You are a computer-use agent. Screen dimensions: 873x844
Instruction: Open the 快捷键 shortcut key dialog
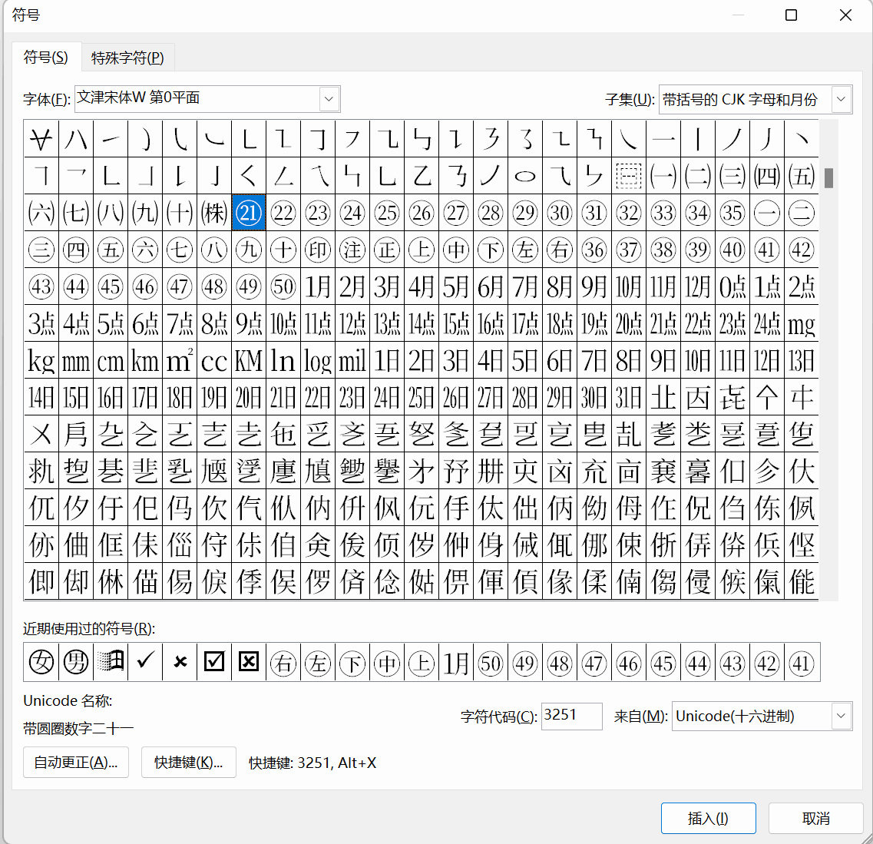pyautogui.click(x=188, y=762)
